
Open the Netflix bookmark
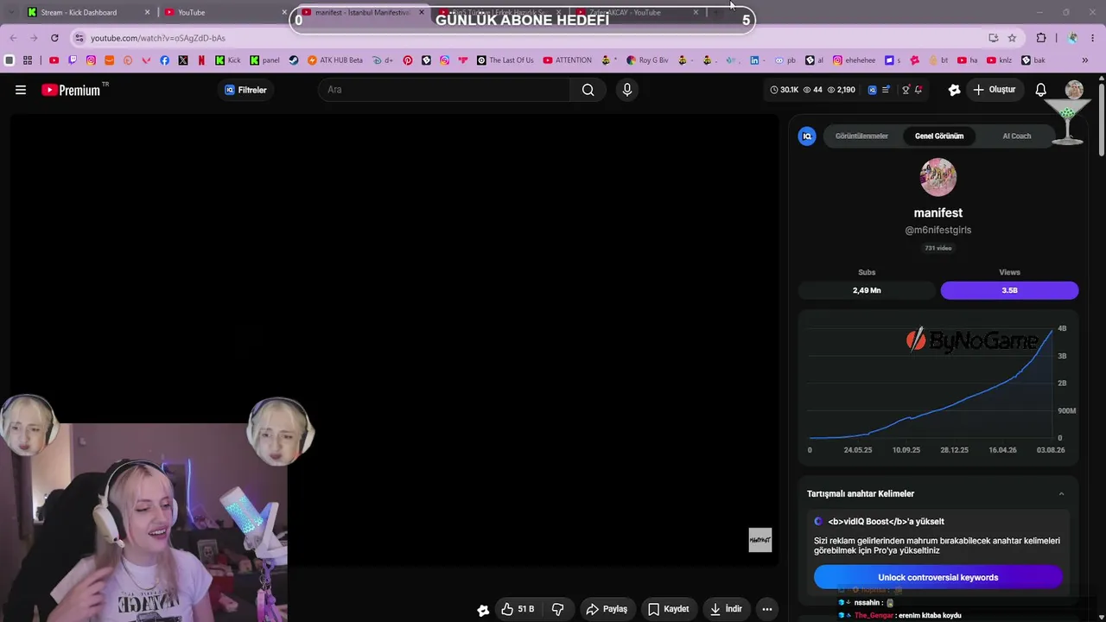tap(201, 60)
